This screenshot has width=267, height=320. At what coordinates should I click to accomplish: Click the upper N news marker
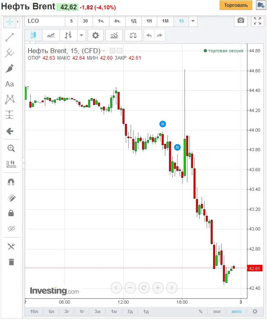[x=162, y=124]
